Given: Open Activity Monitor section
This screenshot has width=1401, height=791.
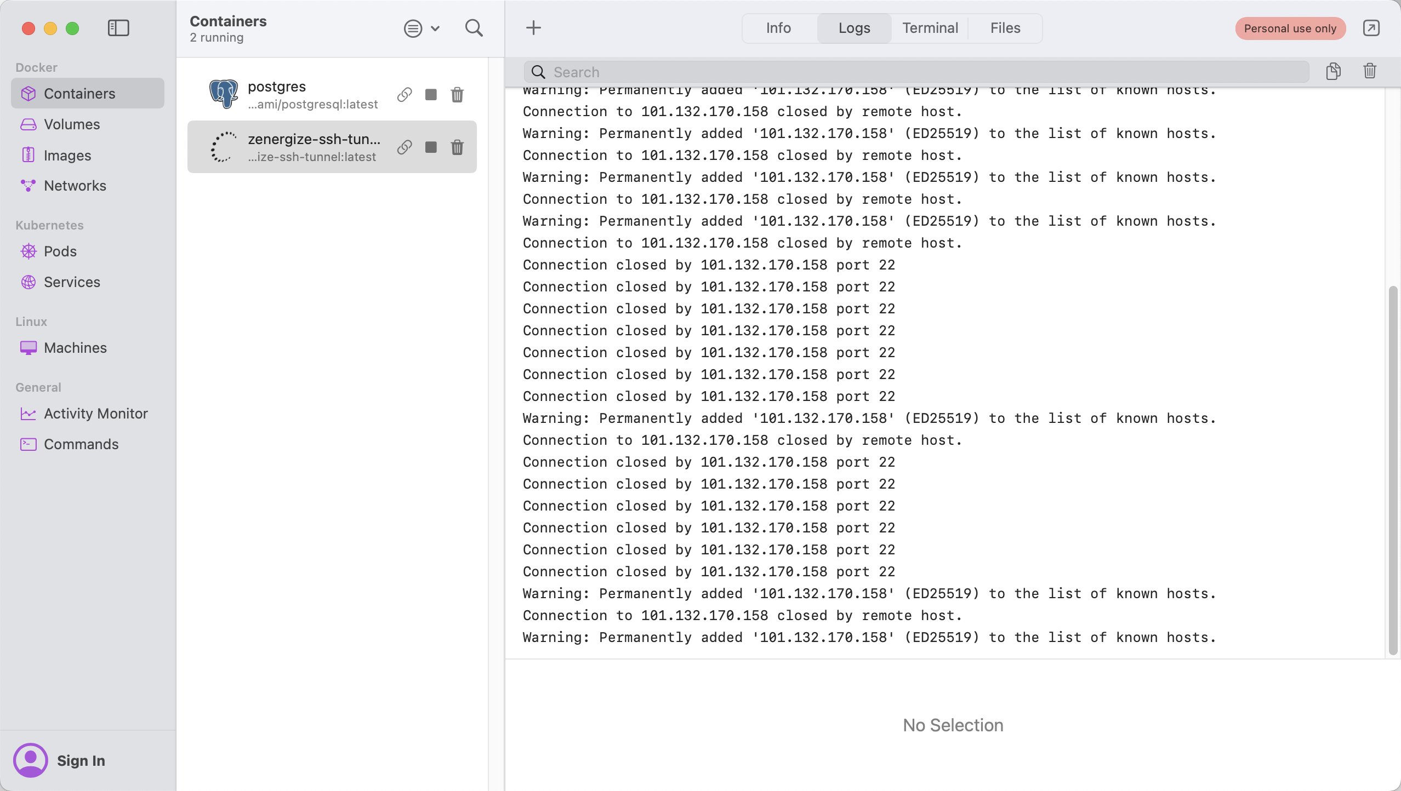Looking at the screenshot, I should click(95, 414).
